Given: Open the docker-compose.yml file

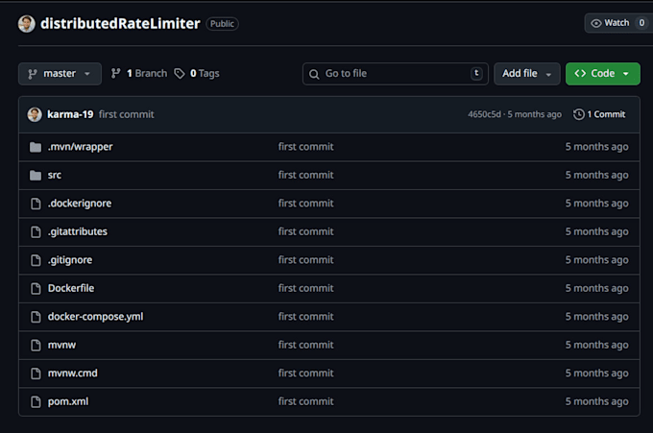Looking at the screenshot, I should pos(95,317).
